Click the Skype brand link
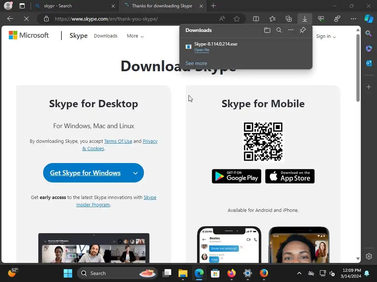 (78, 36)
